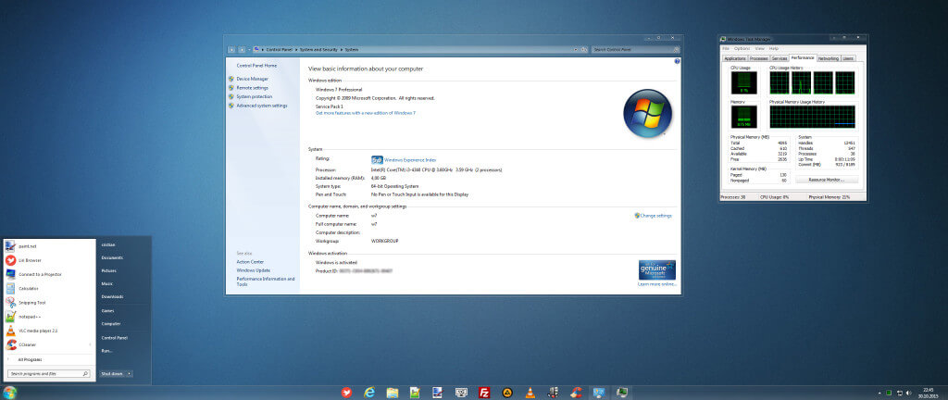Image resolution: width=948 pixels, height=400 pixels.
Task: Open the Options menu in Task Manager
Action: (x=742, y=48)
